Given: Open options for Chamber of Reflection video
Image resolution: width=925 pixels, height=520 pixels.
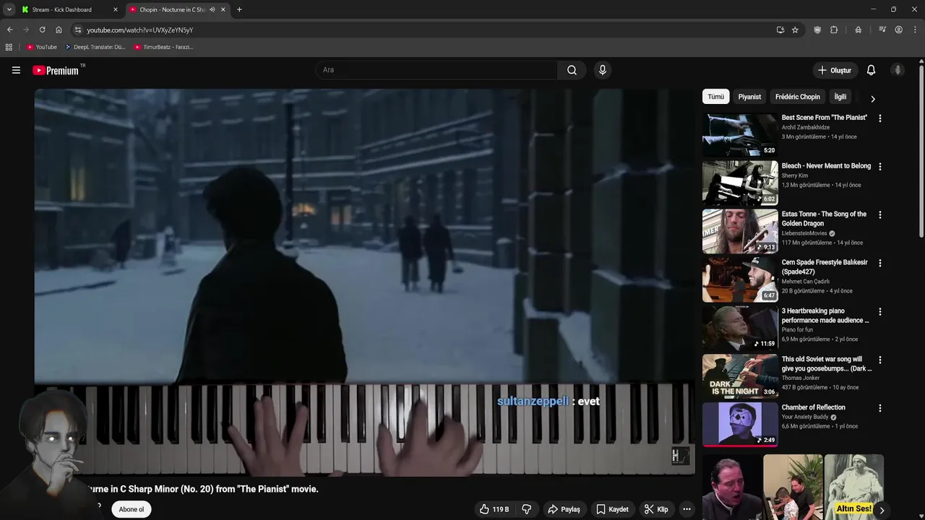Looking at the screenshot, I should [879, 408].
